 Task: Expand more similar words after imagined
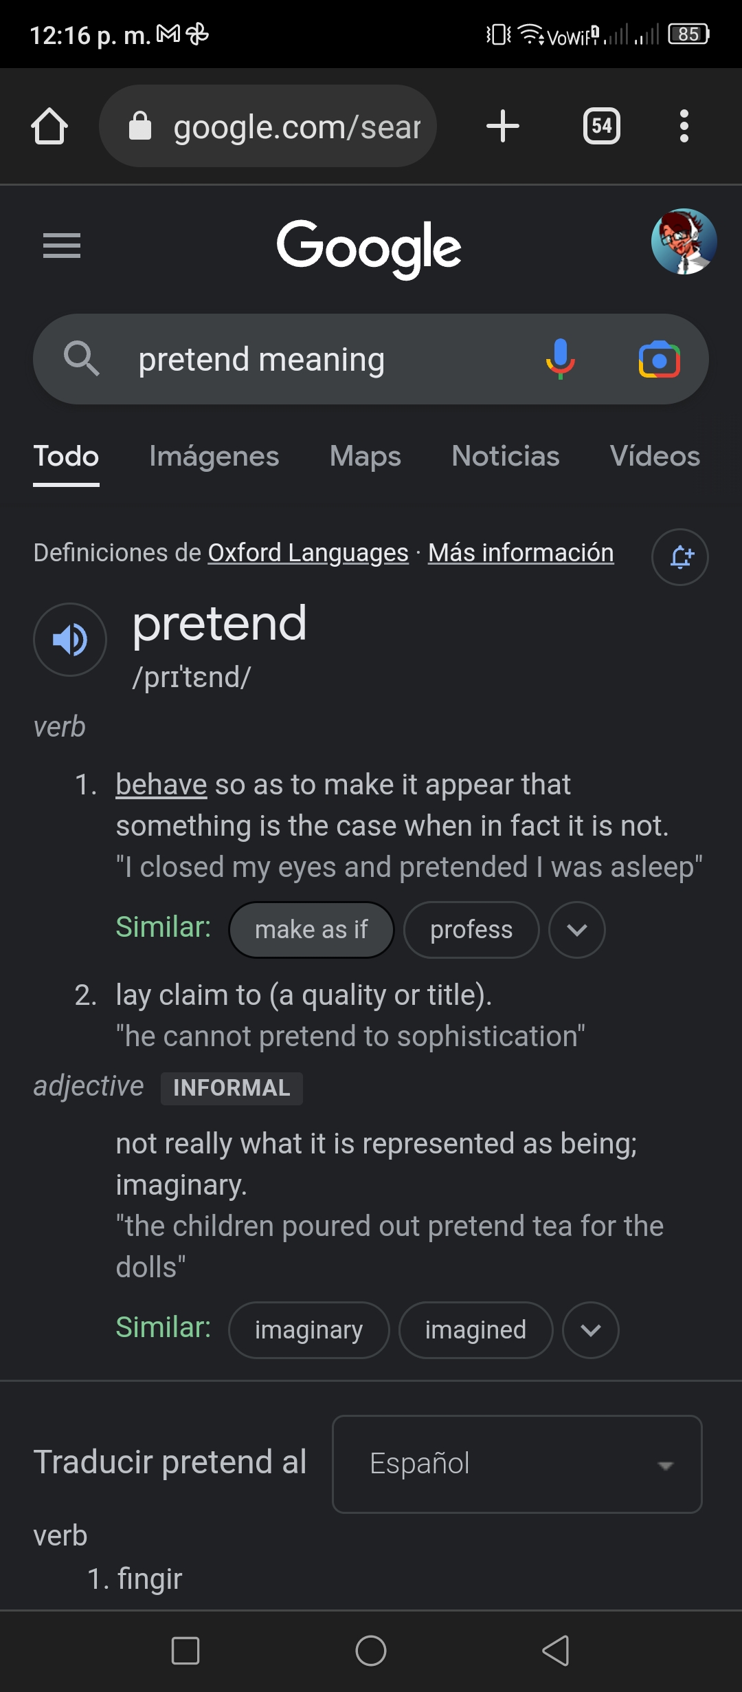click(591, 1330)
